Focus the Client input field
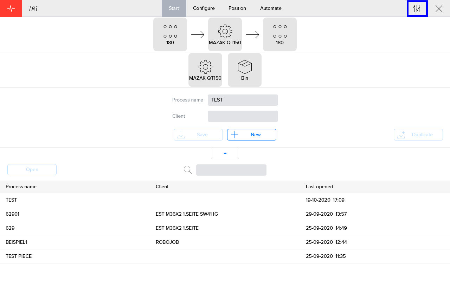The image size is (450, 281). pyautogui.click(x=243, y=116)
